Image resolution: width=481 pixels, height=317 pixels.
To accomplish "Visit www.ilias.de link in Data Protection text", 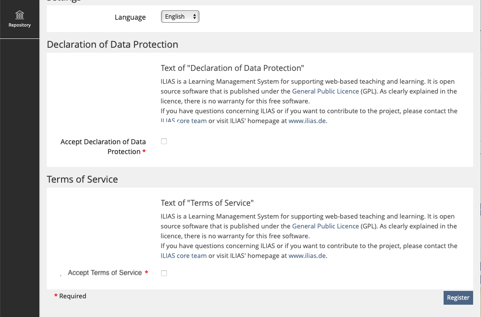I will click(307, 121).
